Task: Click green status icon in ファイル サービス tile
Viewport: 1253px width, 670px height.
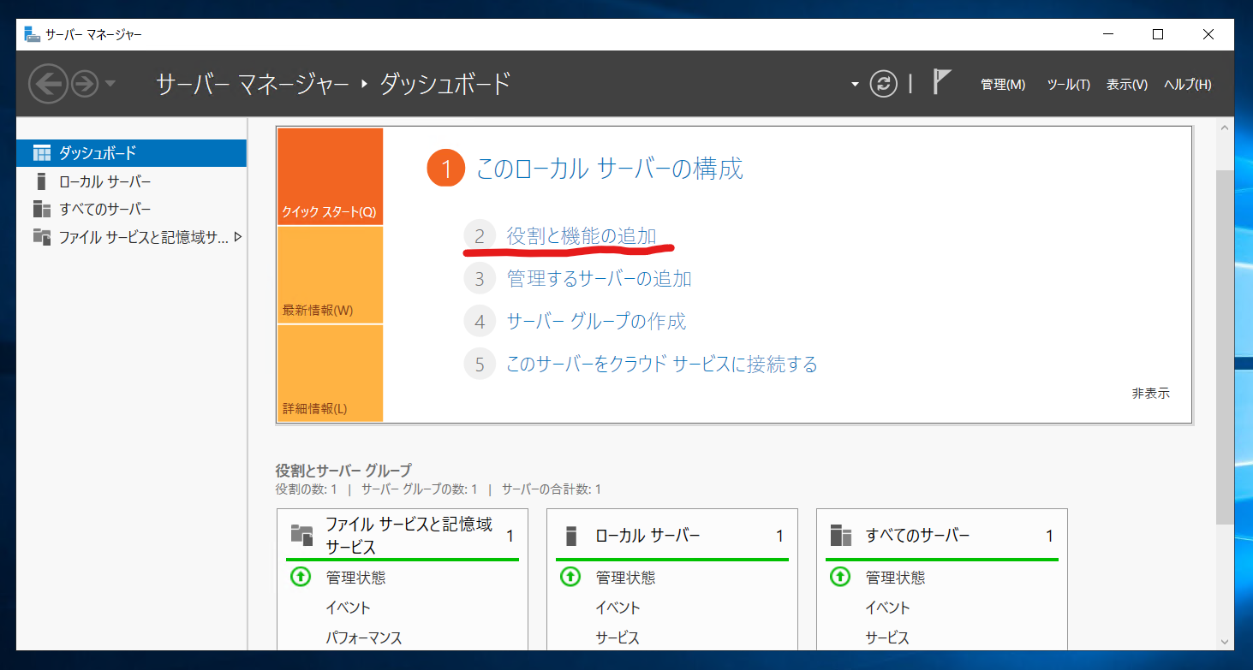Action: point(301,578)
